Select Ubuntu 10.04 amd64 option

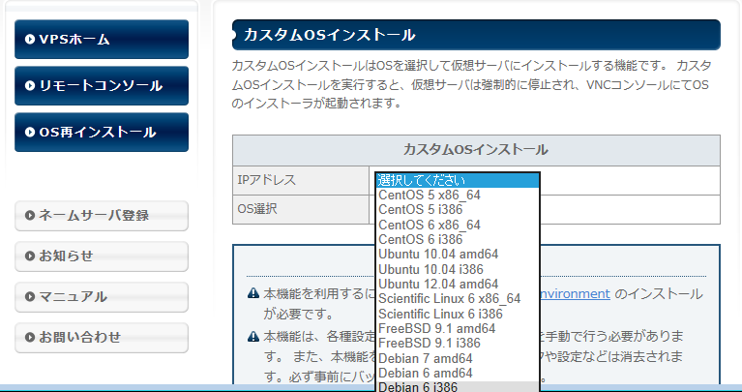click(458, 255)
